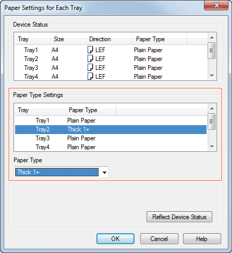Open the Paper Type dropdown arrow
Screen dimensions: 232x253
coord(104,173)
